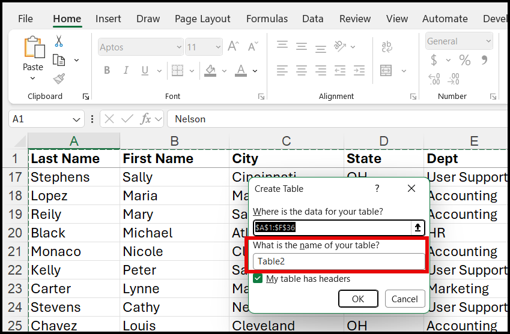
Task: Uncheck My table has headers
Action: pyautogui.click(x=258, y=279)
